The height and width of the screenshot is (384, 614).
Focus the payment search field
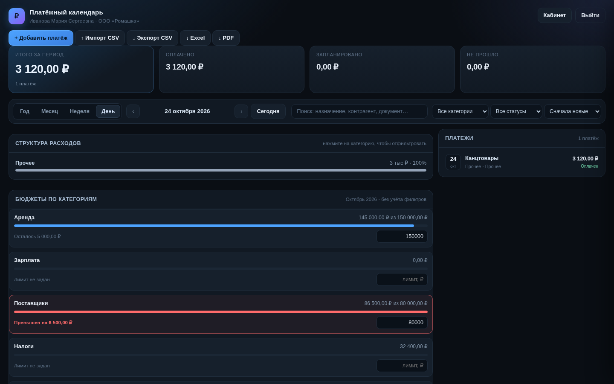[x=359, y=111]
